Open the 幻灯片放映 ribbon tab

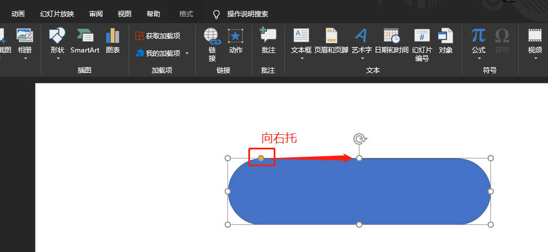point(57,14)
